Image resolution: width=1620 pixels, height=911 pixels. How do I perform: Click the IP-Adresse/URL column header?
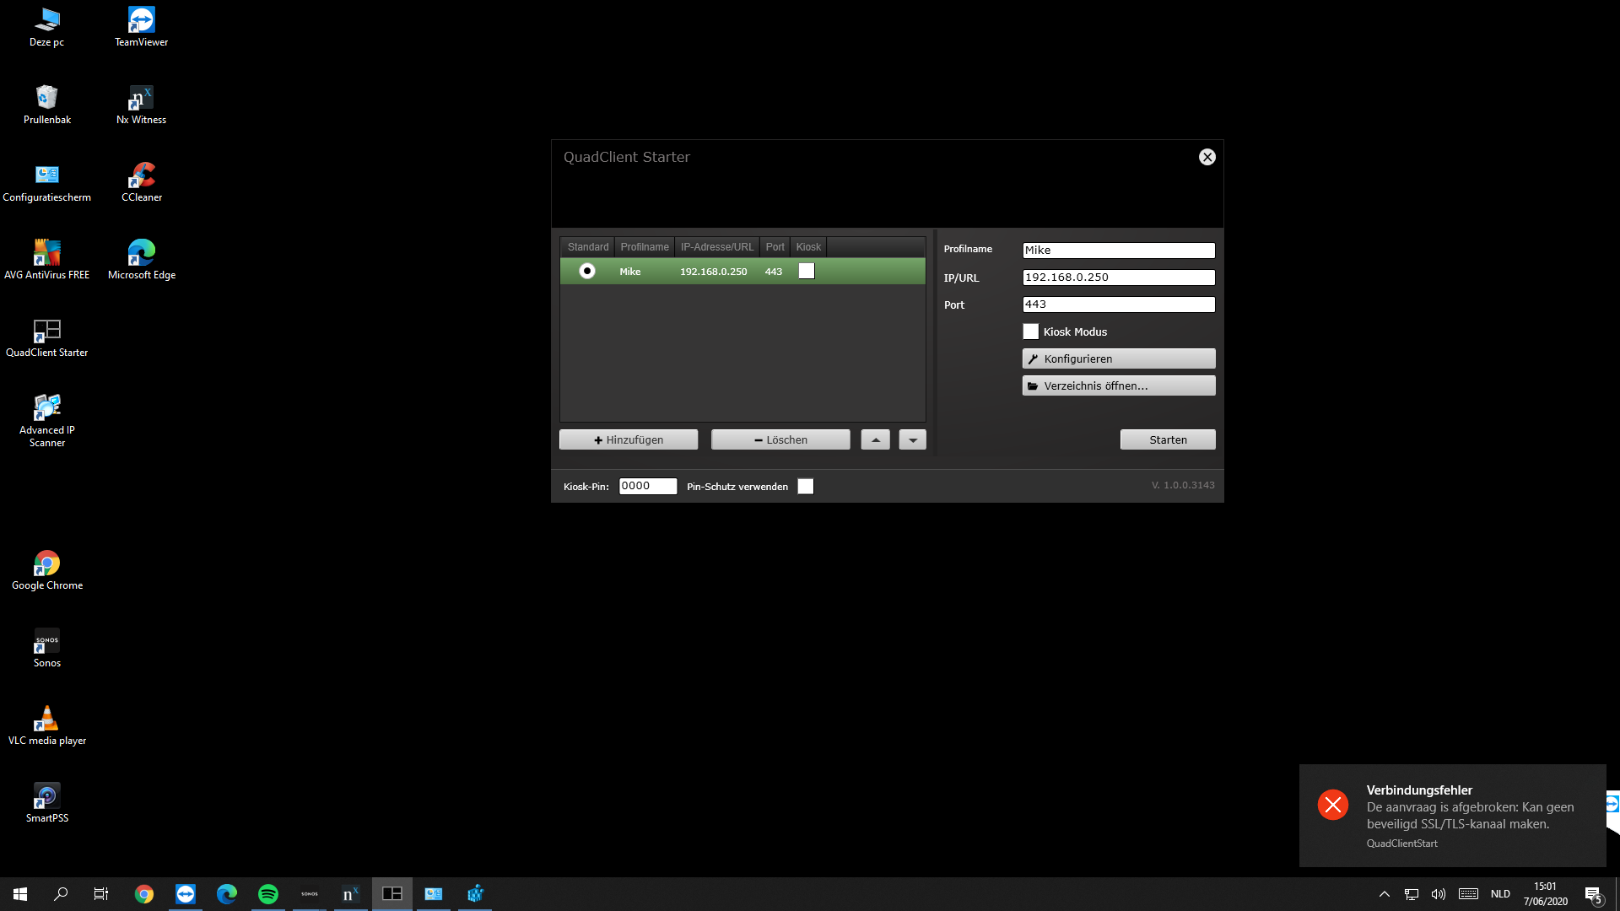717,247
